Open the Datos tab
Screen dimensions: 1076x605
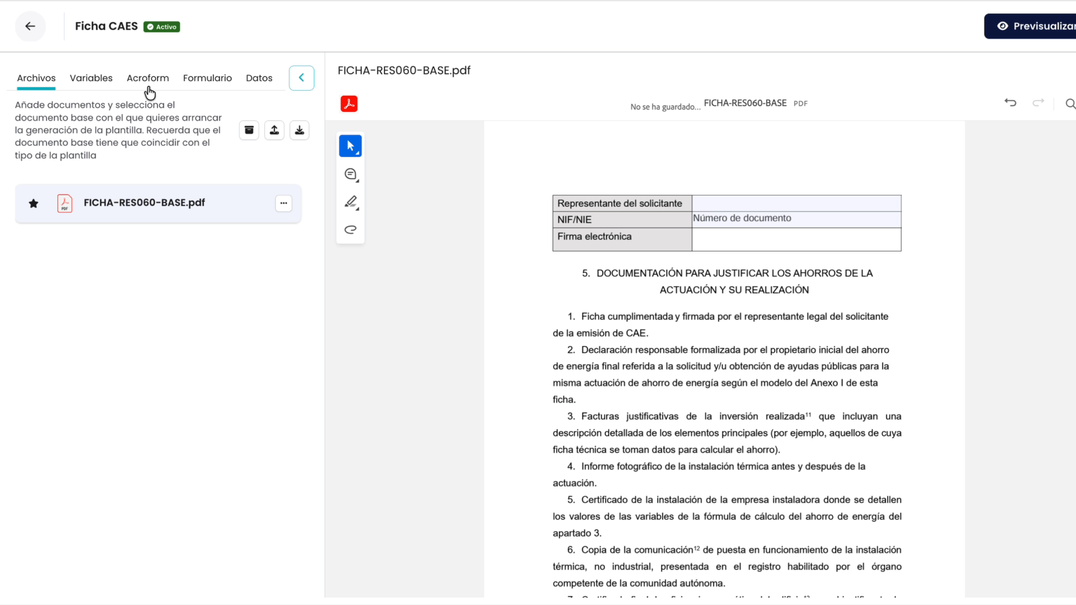pyautogui.click(x=259, y=78)
